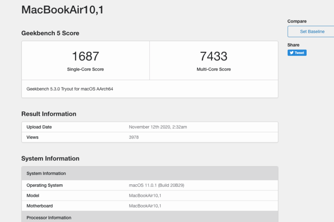Click the Result Information section heading
This screenshot has height=222, width=334.
[49, 114]
